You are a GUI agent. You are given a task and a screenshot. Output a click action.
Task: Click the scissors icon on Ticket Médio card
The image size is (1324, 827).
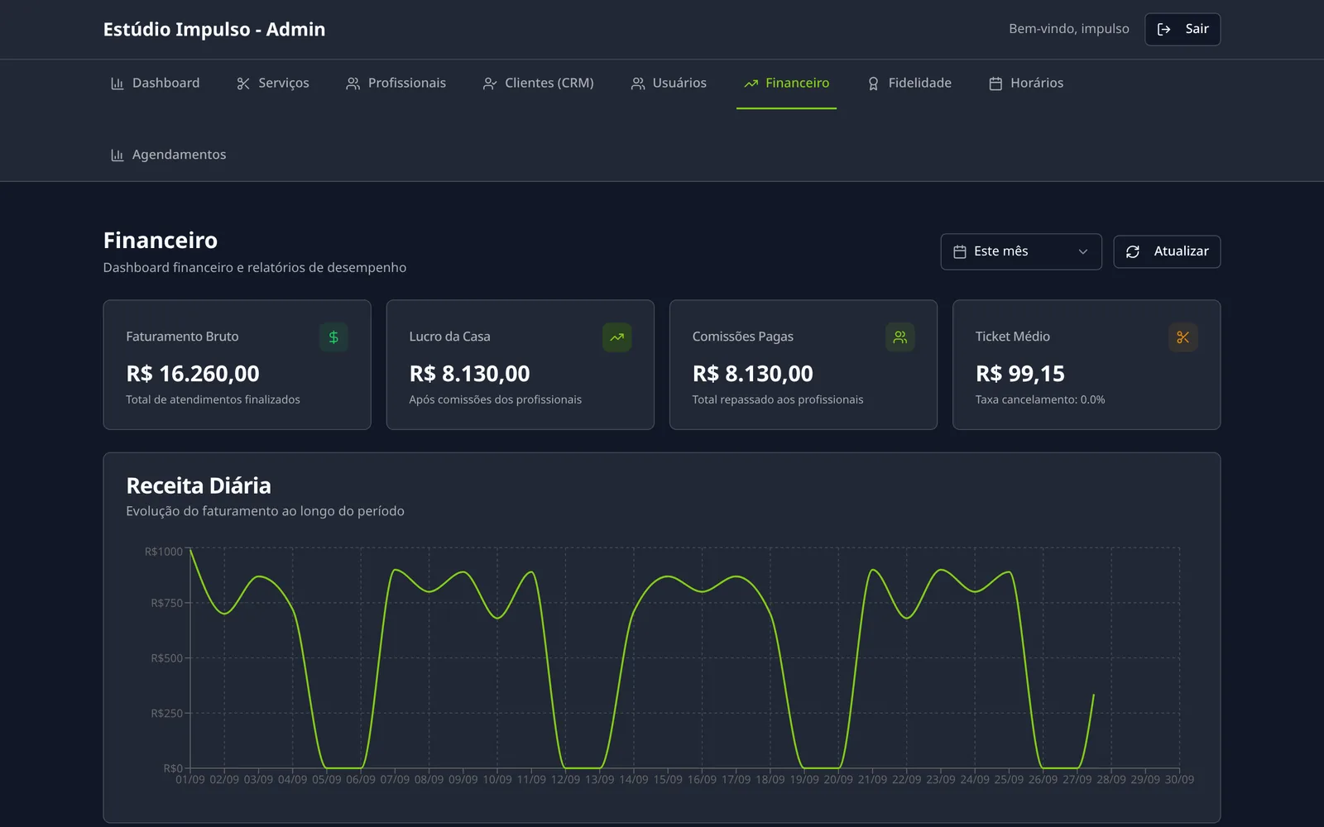1183,337
